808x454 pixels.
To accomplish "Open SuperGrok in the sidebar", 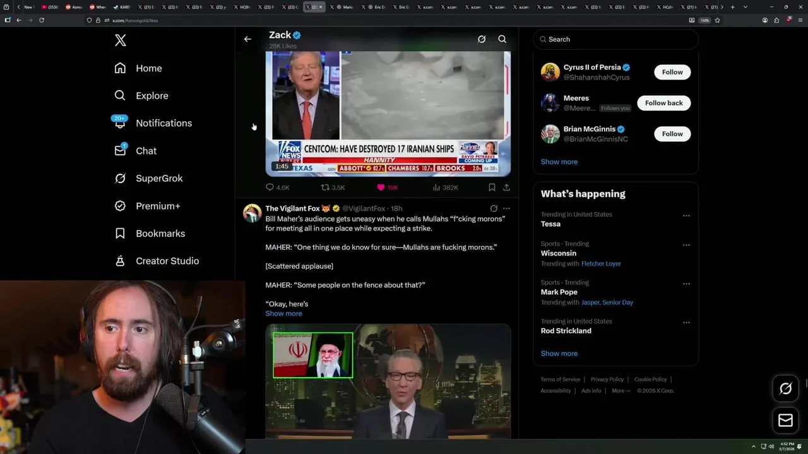I will (148, 178).
